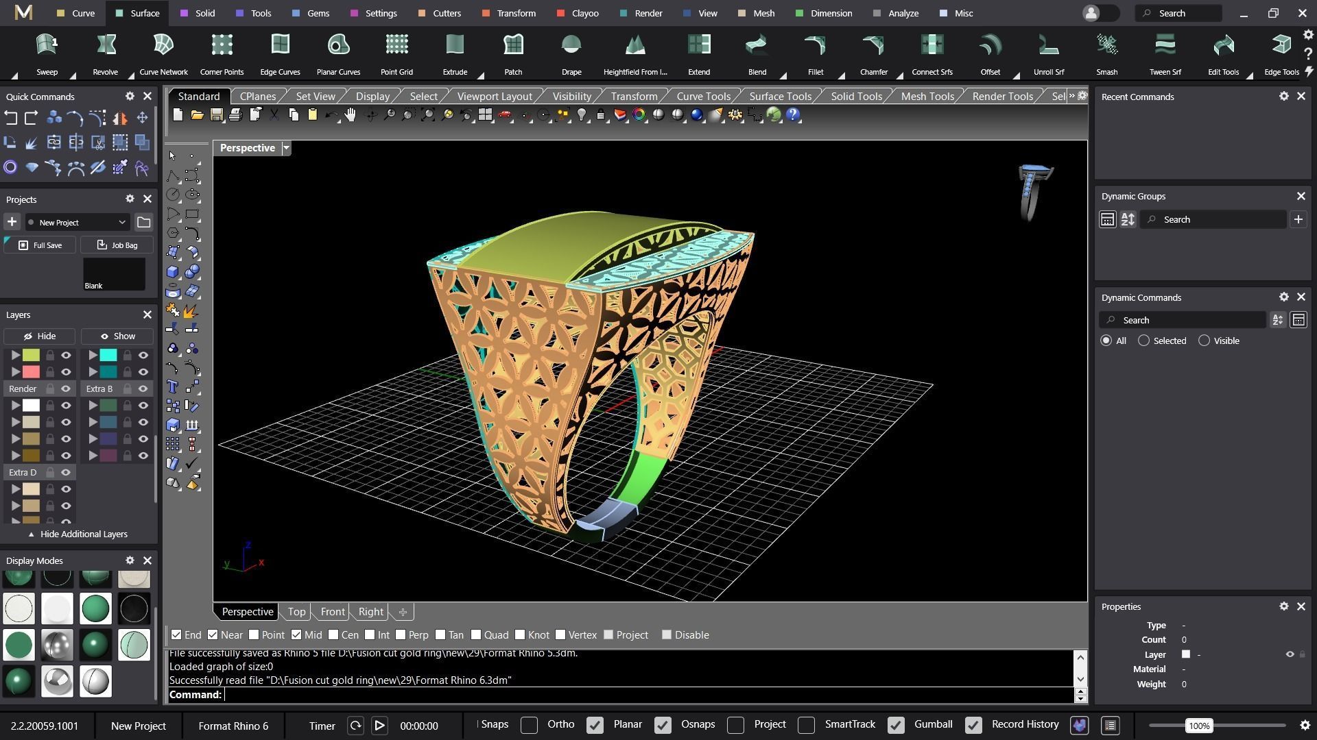Toggle the Ortho checkbox
This screenshot has width=1317, height=740.
529,725
